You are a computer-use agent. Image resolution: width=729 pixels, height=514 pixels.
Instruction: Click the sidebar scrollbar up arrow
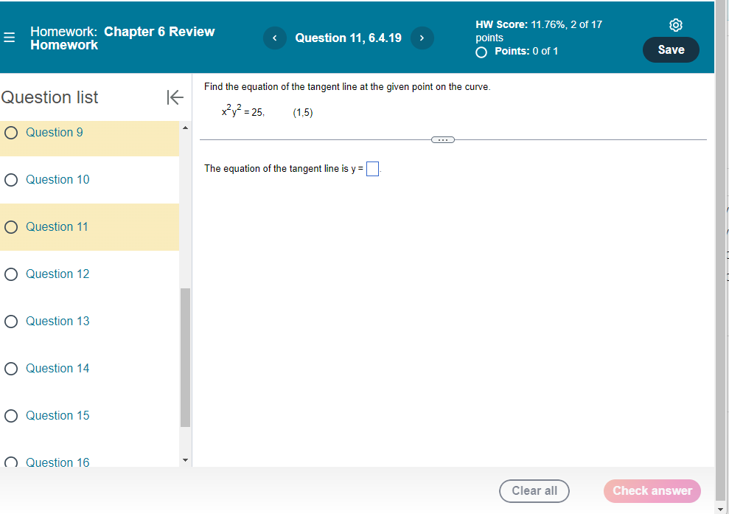185,127
